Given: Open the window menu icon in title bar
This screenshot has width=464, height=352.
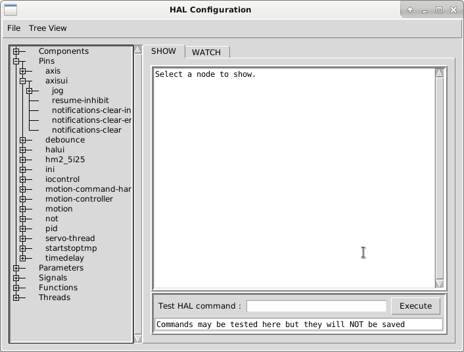Looking at the screenshot, I should (10, 10).
